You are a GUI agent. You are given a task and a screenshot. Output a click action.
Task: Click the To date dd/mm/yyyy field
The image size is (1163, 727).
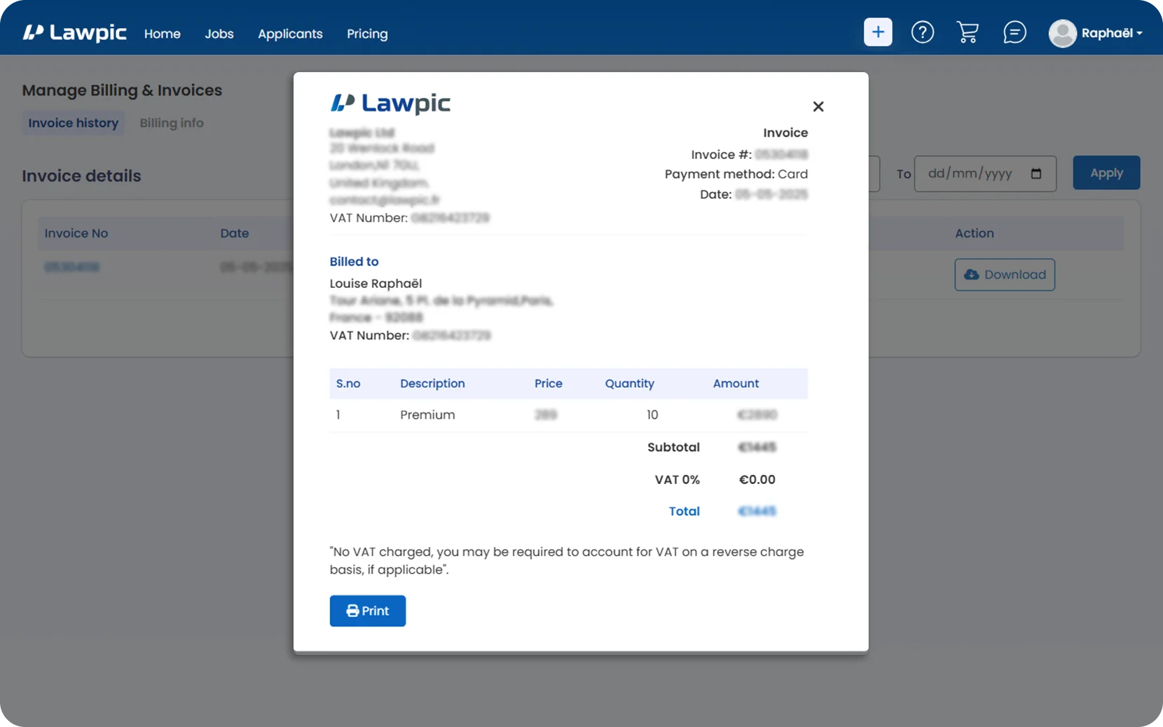coord(985,174)
